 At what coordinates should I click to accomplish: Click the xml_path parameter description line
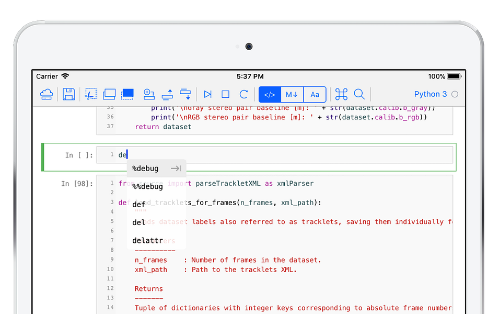coord(215,270)
